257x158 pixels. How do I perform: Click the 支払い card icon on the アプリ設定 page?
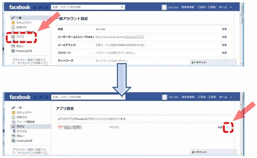click(14, 136)
